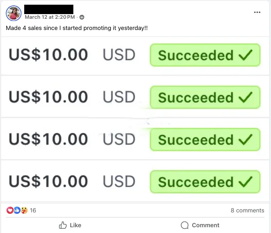The height and width of the screenshot is (233, 271).
Task: Click the post text about 4 sales
Action: click(x=77, y=28)
